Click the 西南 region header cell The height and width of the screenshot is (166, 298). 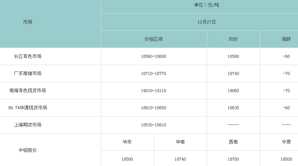click(x=233, y=142)
